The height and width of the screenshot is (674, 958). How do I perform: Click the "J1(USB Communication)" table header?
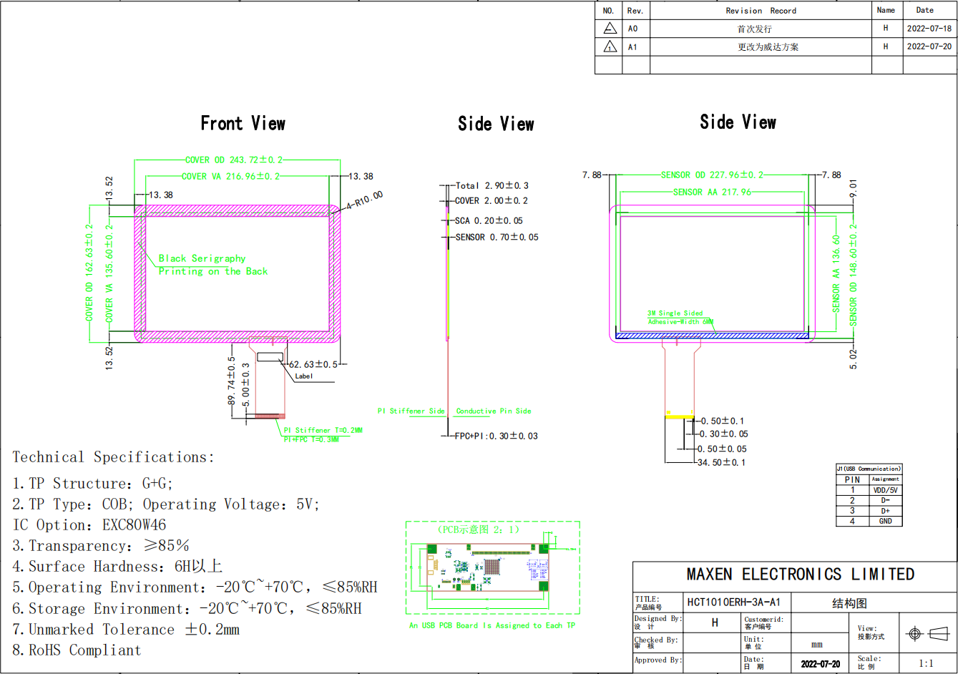[x=869, y=469]
